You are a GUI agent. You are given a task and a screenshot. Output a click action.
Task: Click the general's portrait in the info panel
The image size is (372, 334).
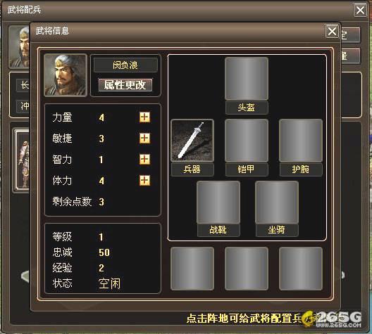pos(66,75)
